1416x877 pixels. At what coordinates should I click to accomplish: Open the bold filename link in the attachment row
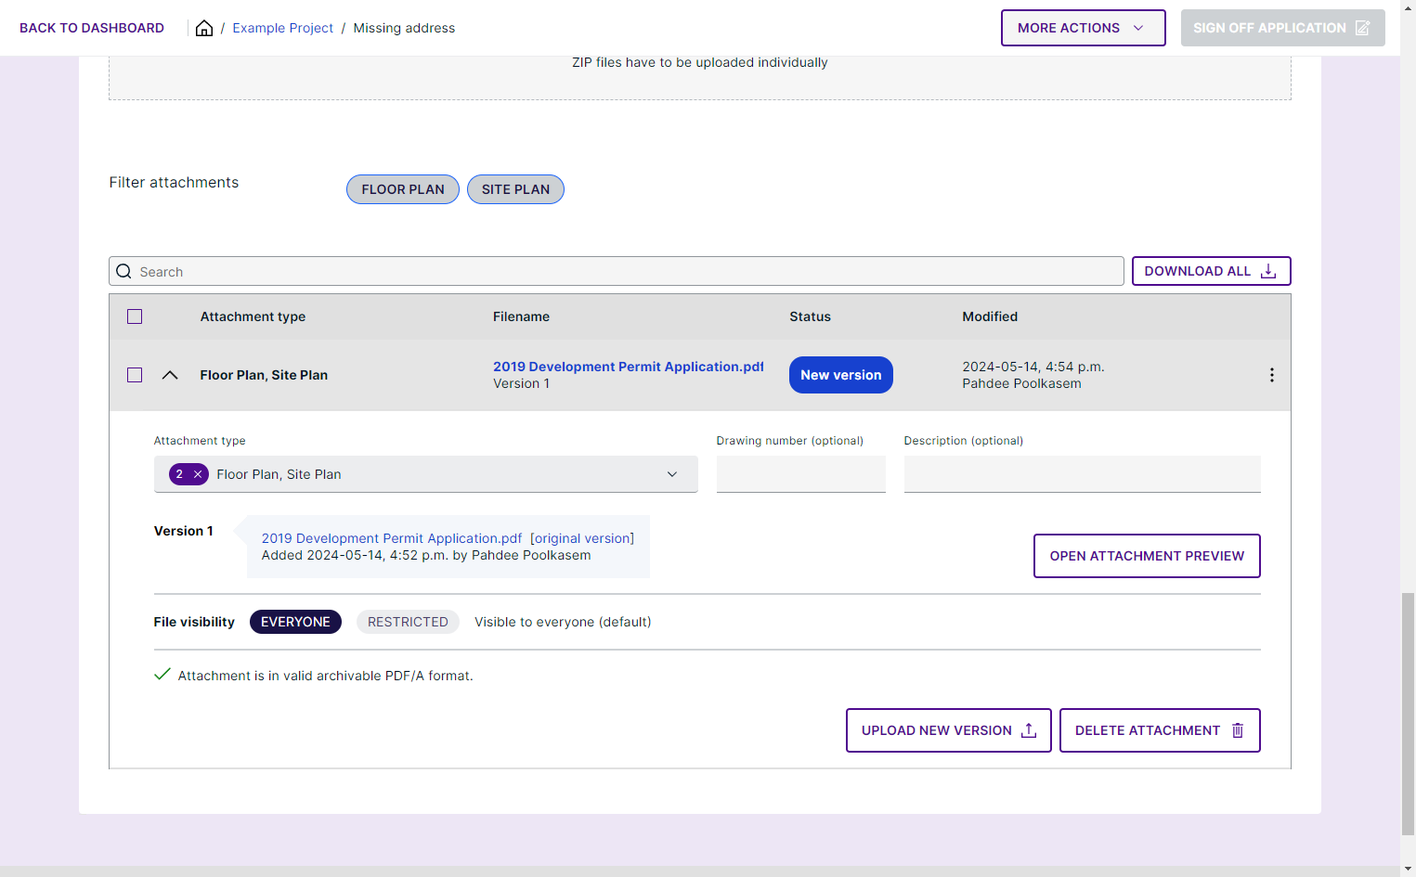(x=629, y=367)
